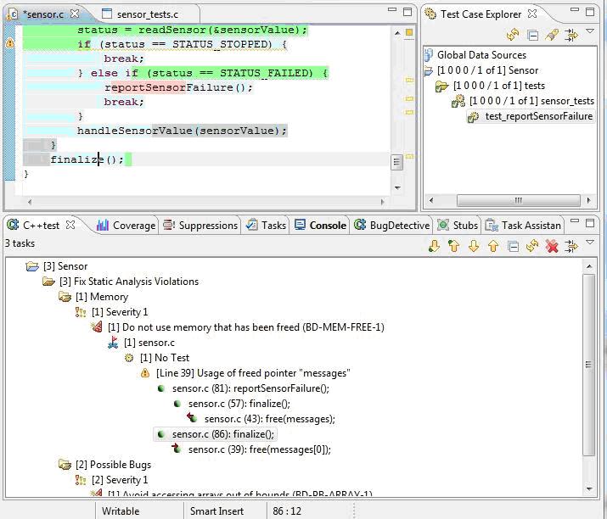Select sensor.c (43): free(messages) trace entry
The image size is (607, 519).
pyautogui.click(x=269, y=419)
